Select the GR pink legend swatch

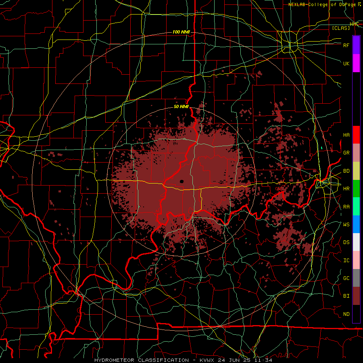tap(356, 153)
